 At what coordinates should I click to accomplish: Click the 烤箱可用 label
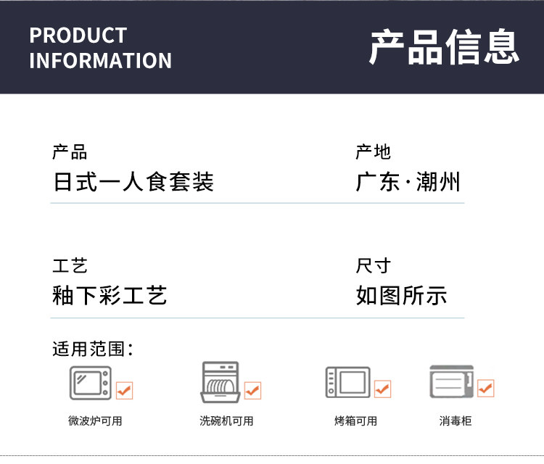pyautogui.click(x=355, y=420)
